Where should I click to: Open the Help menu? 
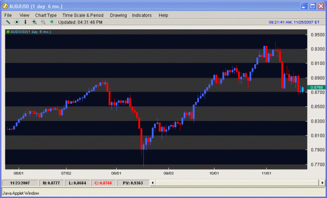[x=163, y=15]
